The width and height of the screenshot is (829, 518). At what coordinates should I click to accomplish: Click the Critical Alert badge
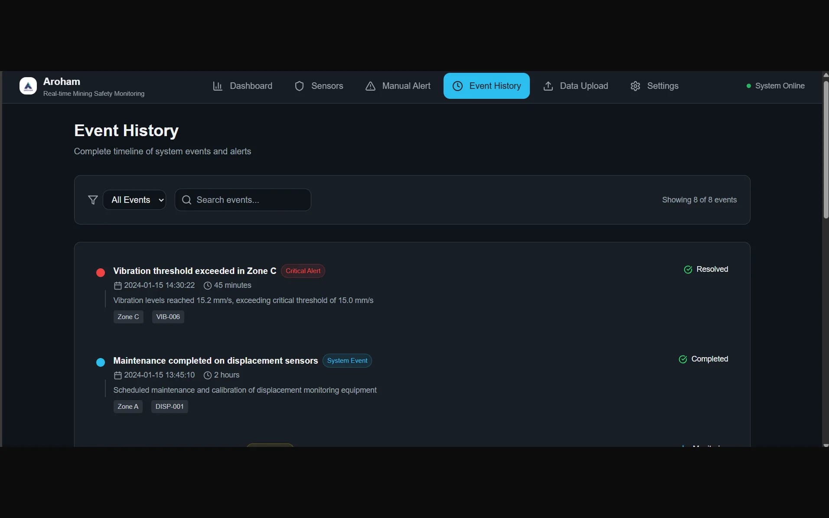click(303, 271)
